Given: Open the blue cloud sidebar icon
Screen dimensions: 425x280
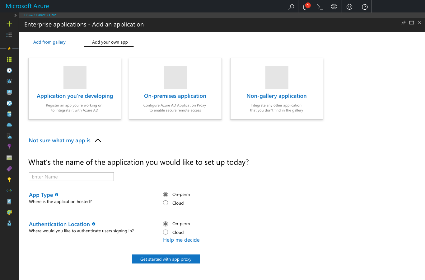Looking at the screenshot, I should tap(9, 125).
